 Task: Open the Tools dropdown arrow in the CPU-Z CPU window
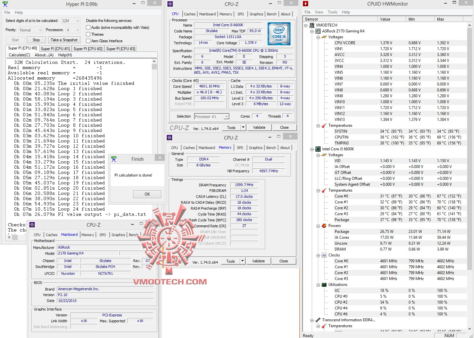click(243, 127)
